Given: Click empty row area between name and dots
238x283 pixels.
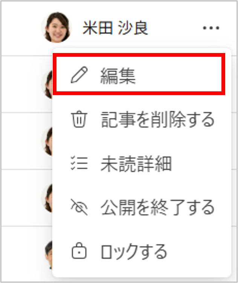Looking at the screenshot, I should pyautogui.click(x=174, y=28).
